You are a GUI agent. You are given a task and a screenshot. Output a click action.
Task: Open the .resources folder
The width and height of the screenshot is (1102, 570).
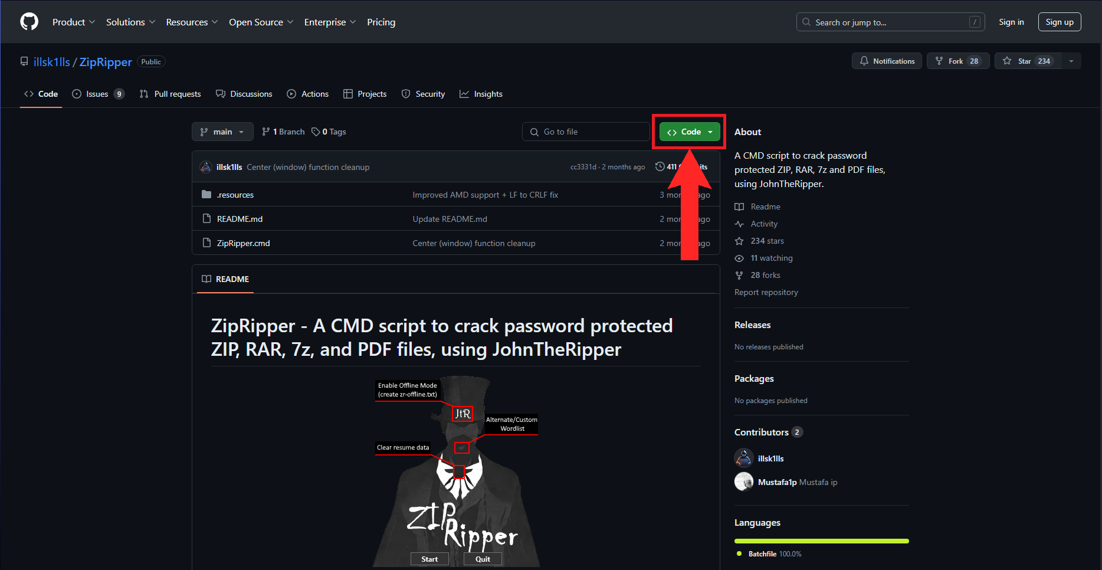click(x=235, y=195)
